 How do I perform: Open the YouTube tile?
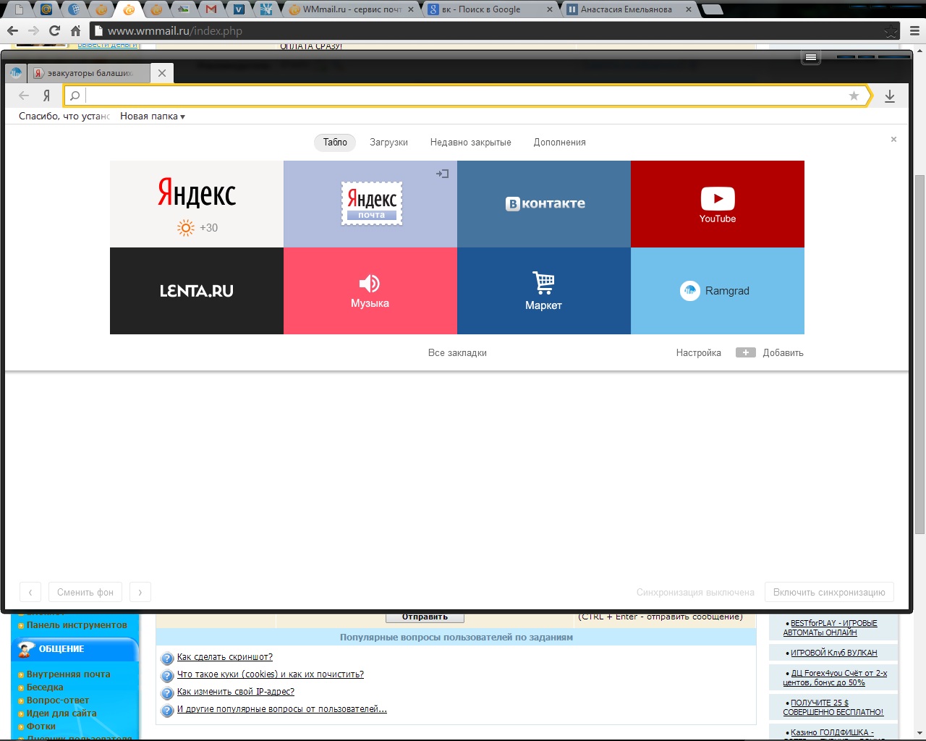point(718,204)
